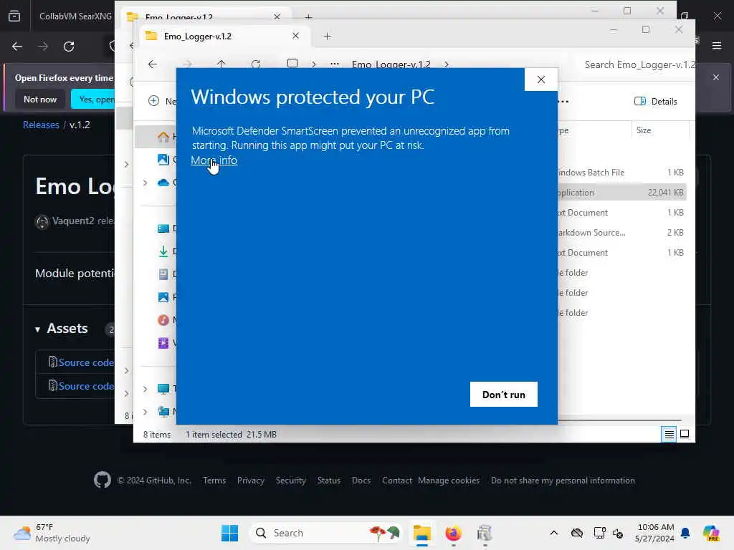This screenshot has width=734, height=550.
Task: Toggle the Details pane button
Action: tap(655, 102)
